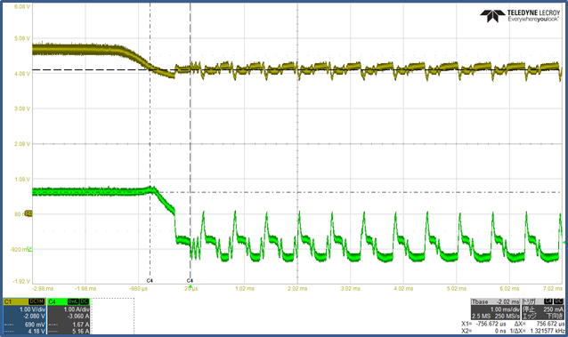Click the -3.060 A offset in C4 box

pos(78,317)
